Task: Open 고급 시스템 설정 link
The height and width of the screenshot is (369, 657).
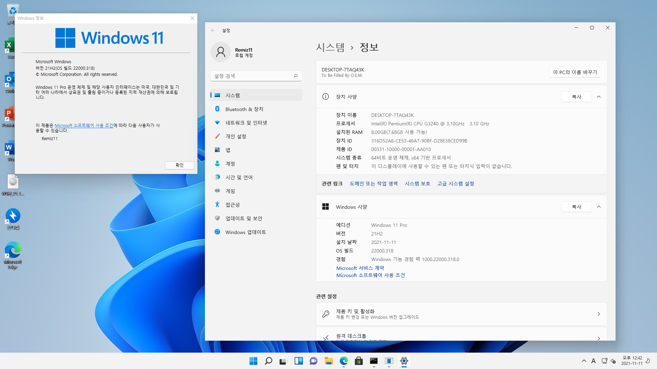Action: (x=455, y=183)
